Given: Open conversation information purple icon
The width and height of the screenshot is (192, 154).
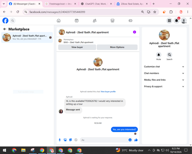Looking at the screenshot, I should (x=134, y=32).
